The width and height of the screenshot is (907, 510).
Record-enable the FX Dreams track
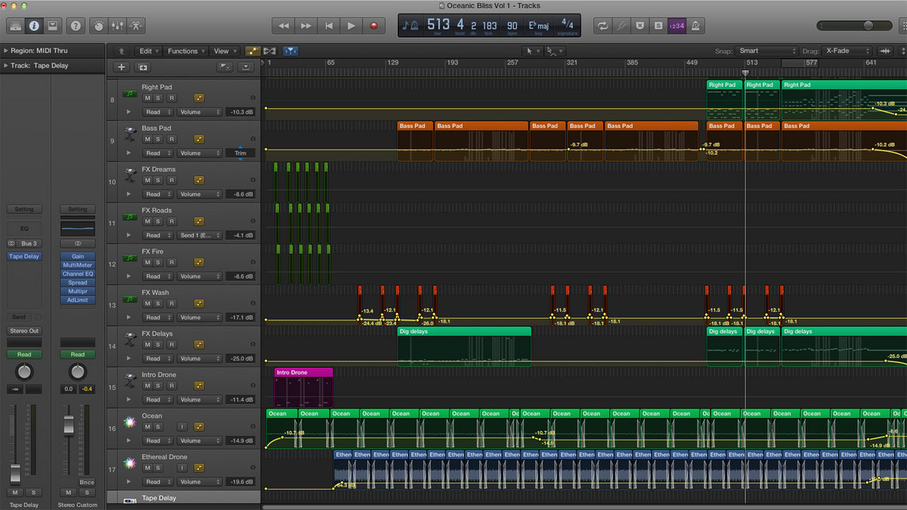tap(172, 181)
